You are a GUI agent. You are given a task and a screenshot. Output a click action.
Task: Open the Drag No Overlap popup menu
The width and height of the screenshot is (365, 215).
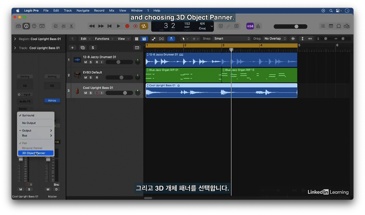[275, 39]
